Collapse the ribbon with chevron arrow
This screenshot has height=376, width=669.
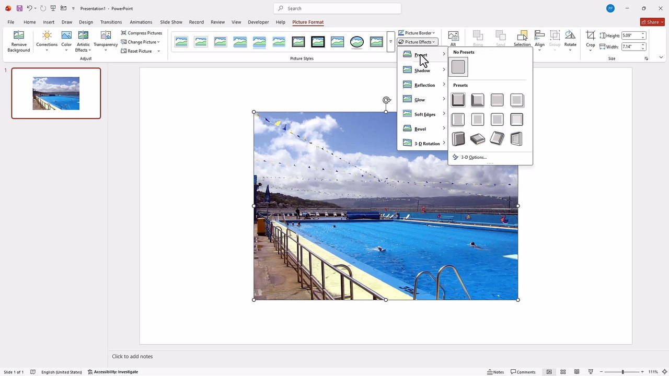[x=661, y=57]
